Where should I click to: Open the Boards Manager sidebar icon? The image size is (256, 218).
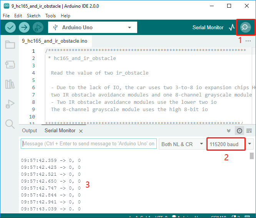pyautogui.click(x=10, y=65)
